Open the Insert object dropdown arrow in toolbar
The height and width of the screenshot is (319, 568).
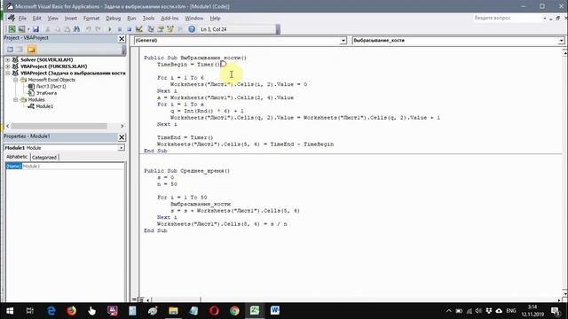pos(28,29)
